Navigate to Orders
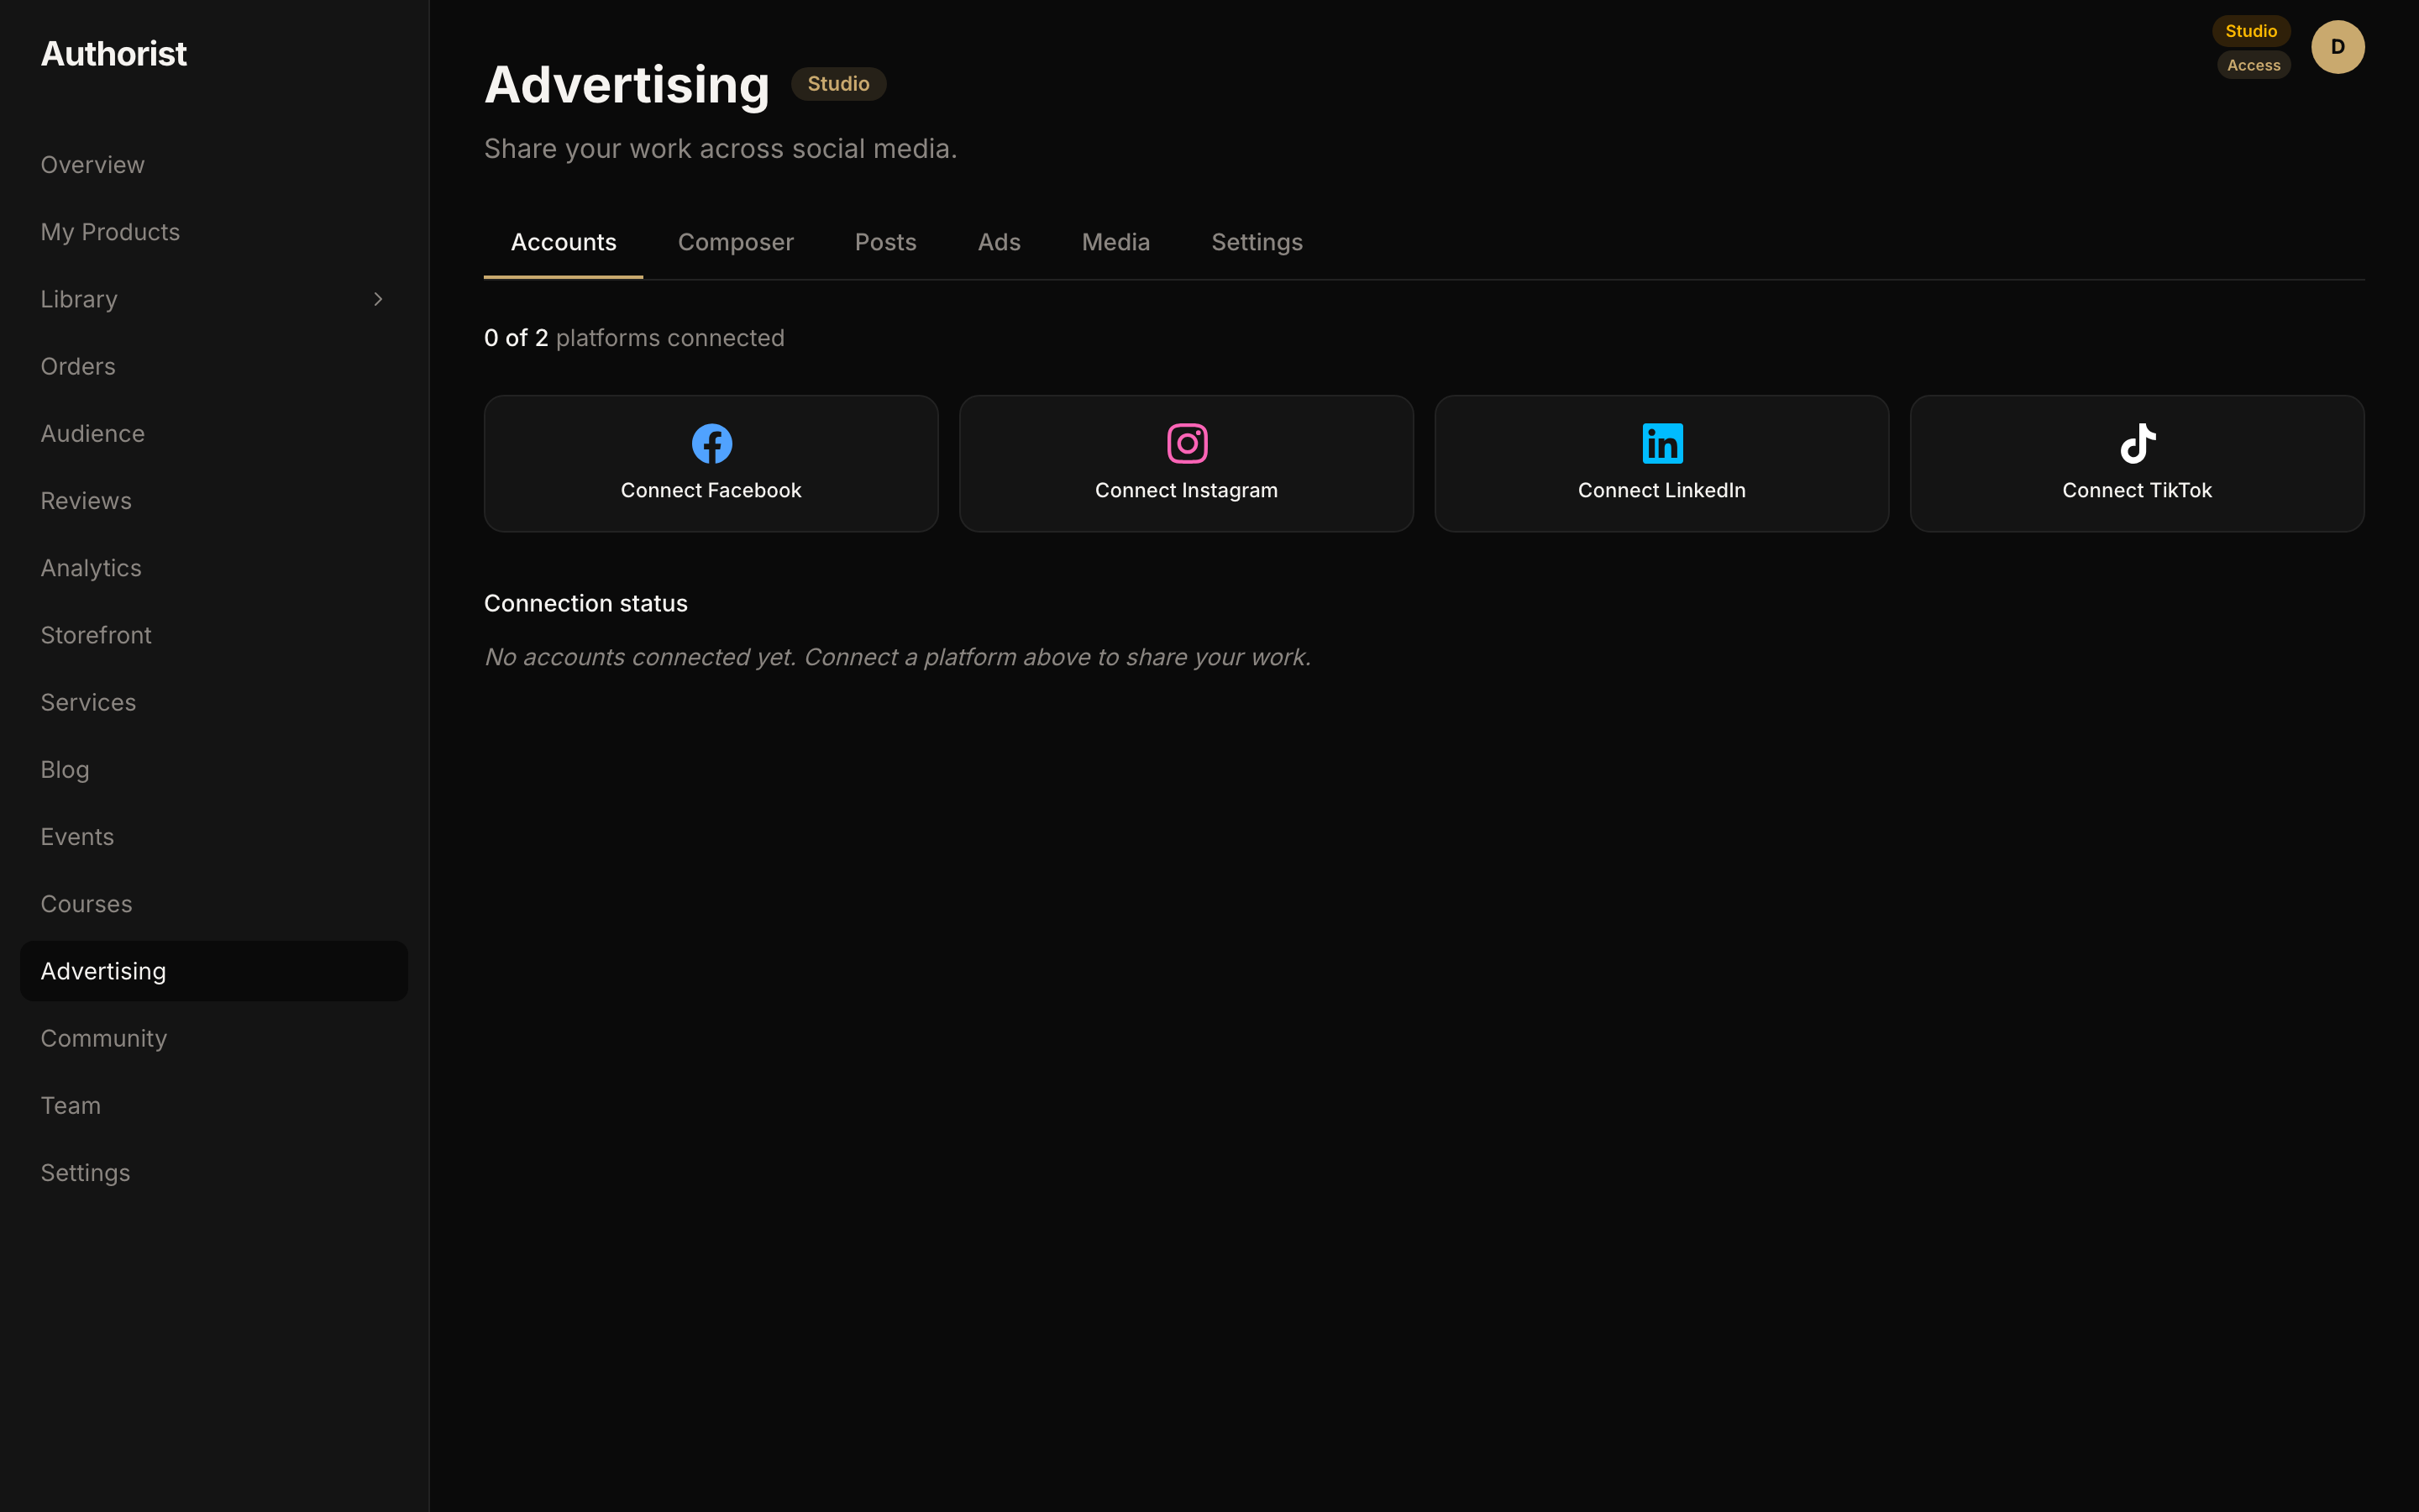Image resolution: width=2419 pixels, height=1512 pixels. coord(214,366)
